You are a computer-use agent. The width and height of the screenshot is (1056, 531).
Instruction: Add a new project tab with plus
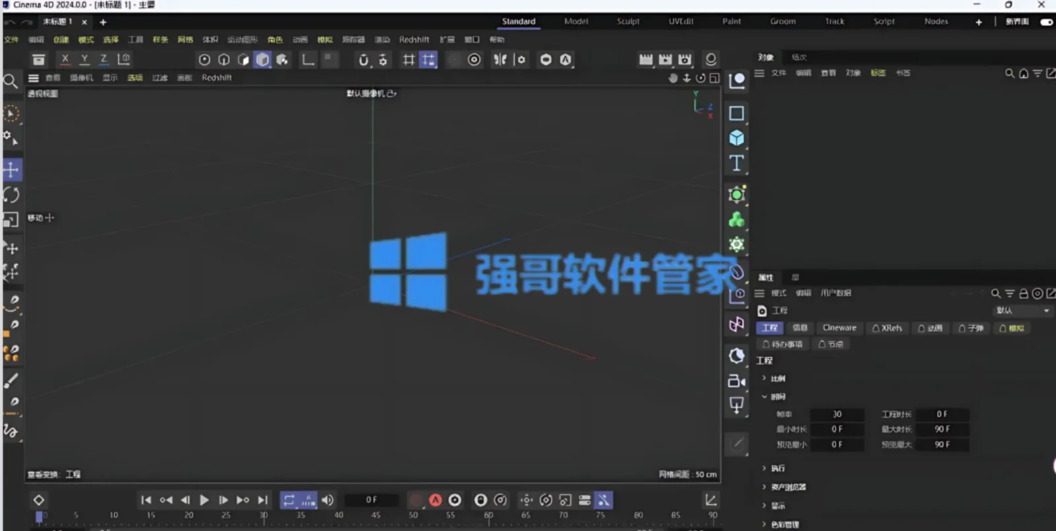(x=103, y=22)
